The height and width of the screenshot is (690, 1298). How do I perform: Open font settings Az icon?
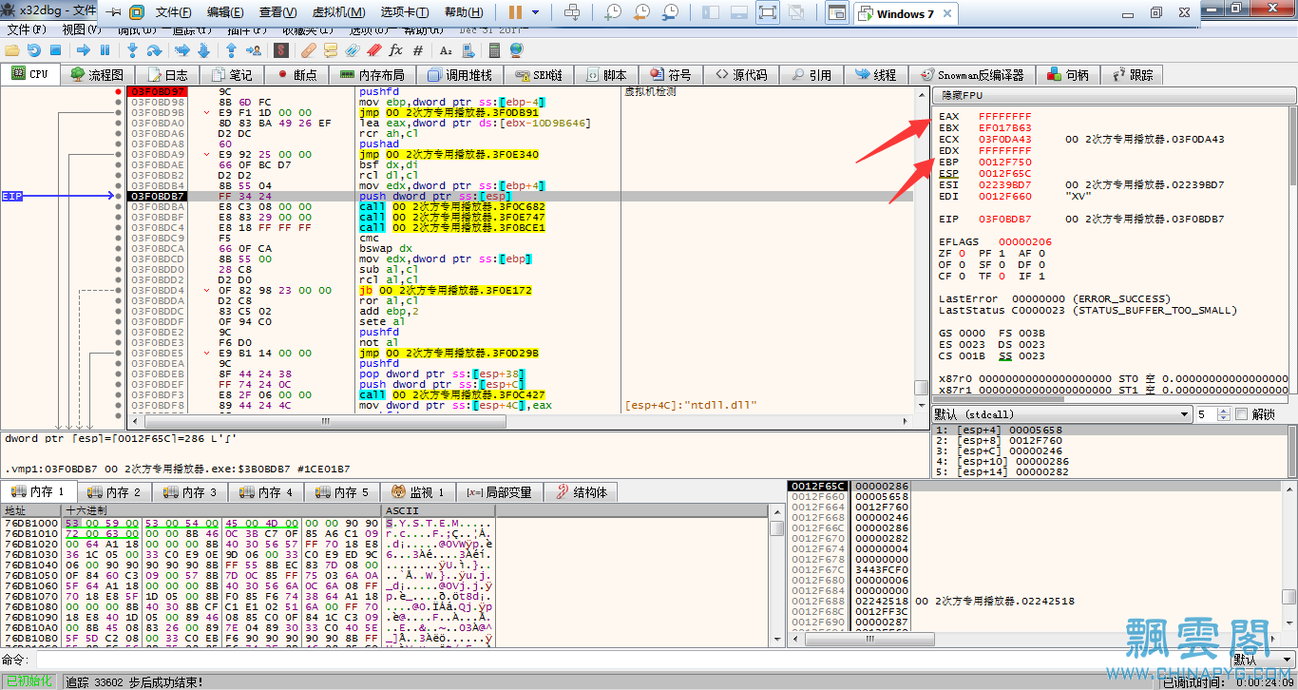click(x=446, y=49)
